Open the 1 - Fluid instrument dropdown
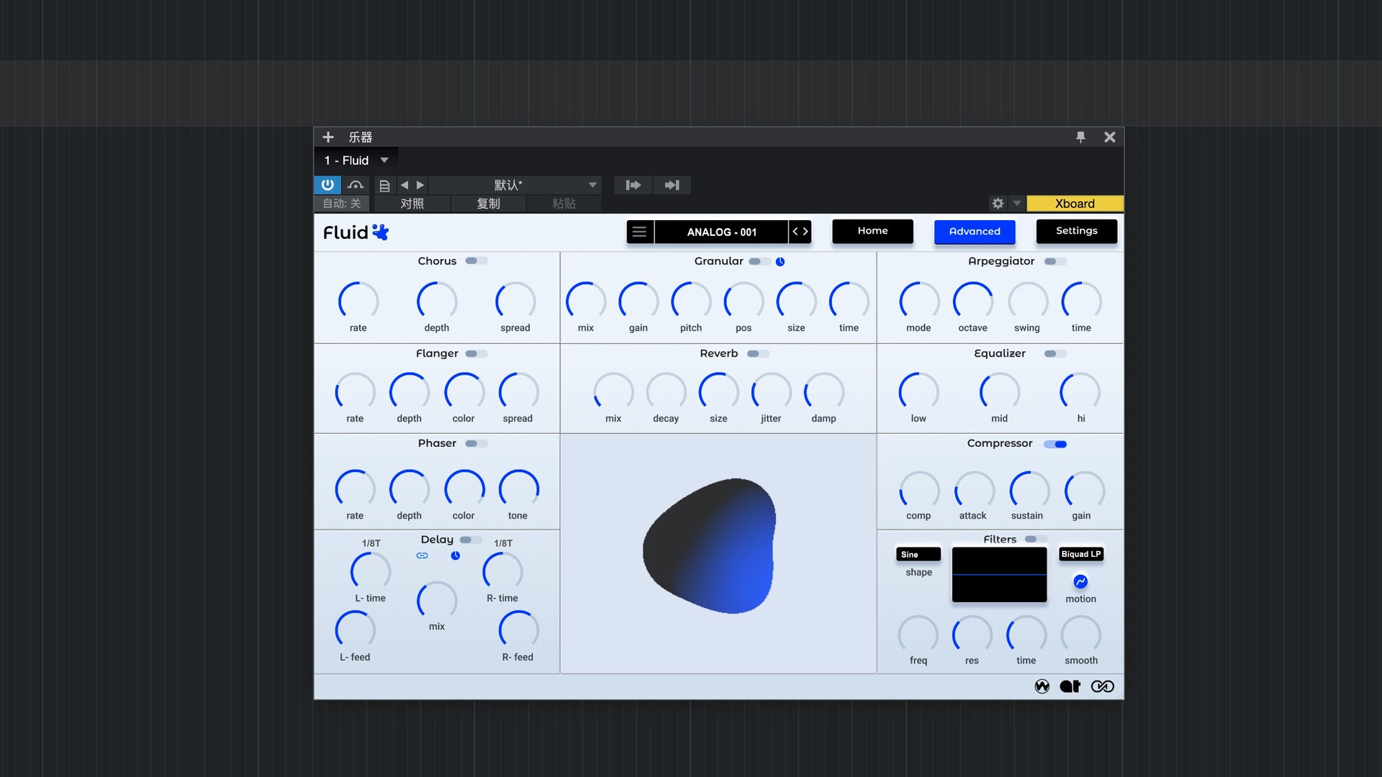Screen dimensions: 1382x777 coord(356,160)
